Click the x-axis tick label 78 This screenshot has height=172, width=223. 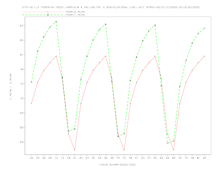click(192, 158)
